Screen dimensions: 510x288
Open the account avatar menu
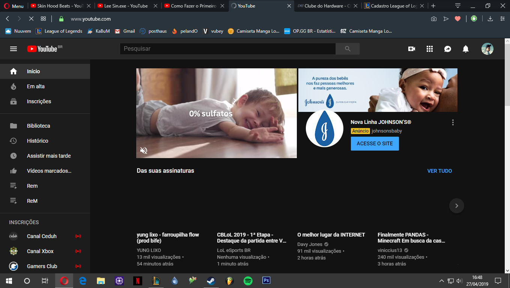[x=487, y=49]
